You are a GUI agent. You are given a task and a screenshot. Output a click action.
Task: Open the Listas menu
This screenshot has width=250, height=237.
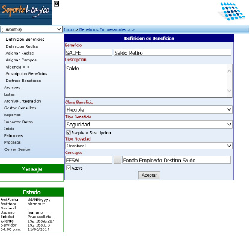(9, 94)
